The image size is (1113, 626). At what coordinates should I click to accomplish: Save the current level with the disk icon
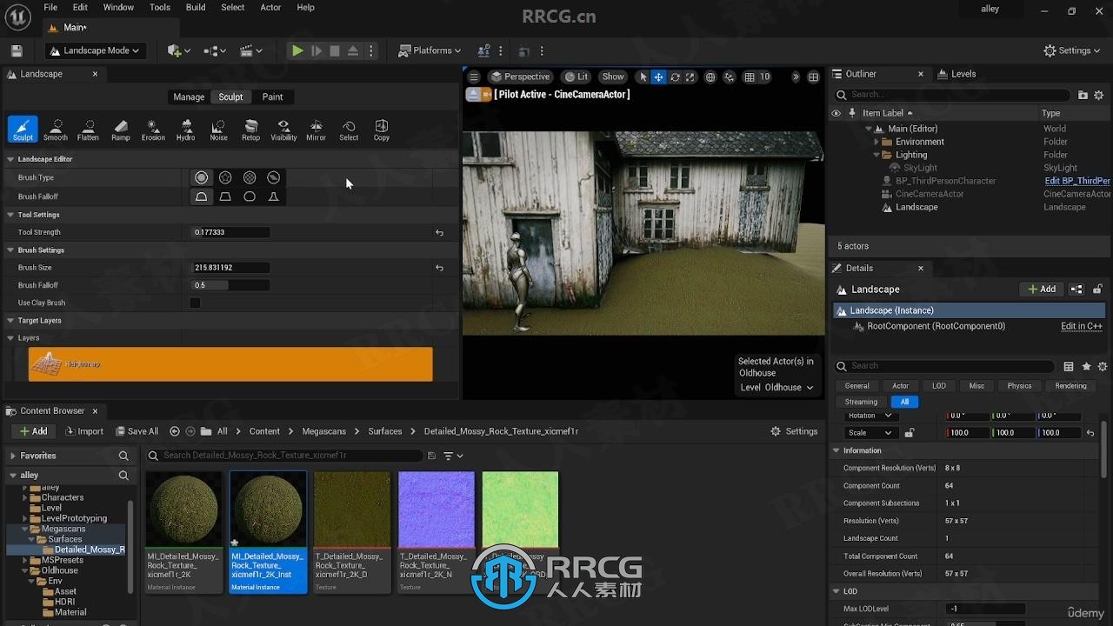[x=17, y=50]
